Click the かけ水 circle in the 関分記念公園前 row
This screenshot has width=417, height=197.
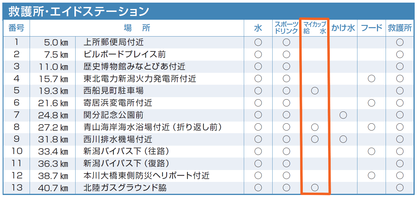[x=343, y=115]
